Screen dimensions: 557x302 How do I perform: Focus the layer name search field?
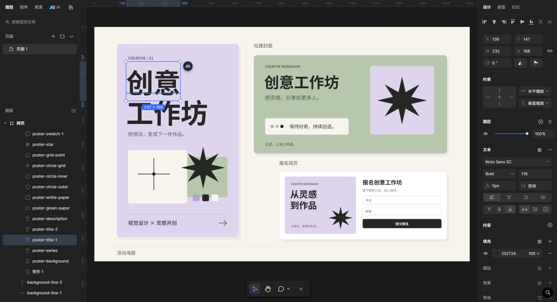point(40,22)
